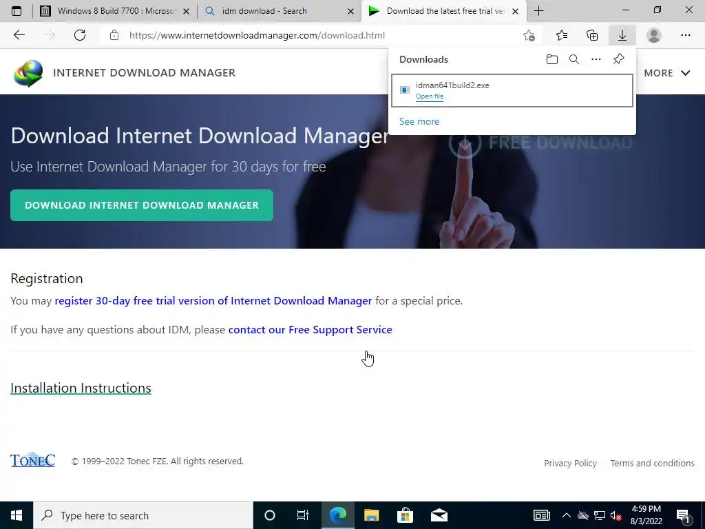Click the Internet Download Manager site title
The height and width of the screenshot is (529, 705).
tap(145, 73)
